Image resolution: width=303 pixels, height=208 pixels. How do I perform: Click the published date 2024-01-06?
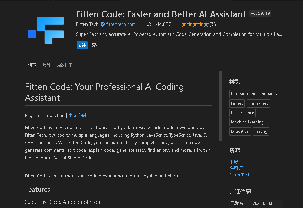pyautogui.click(x=263, y=204)
